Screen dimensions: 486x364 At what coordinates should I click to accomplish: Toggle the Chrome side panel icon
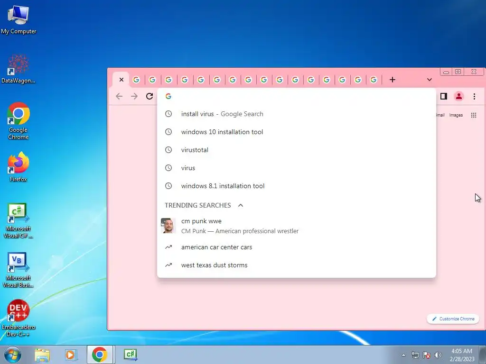coord(444,96)
